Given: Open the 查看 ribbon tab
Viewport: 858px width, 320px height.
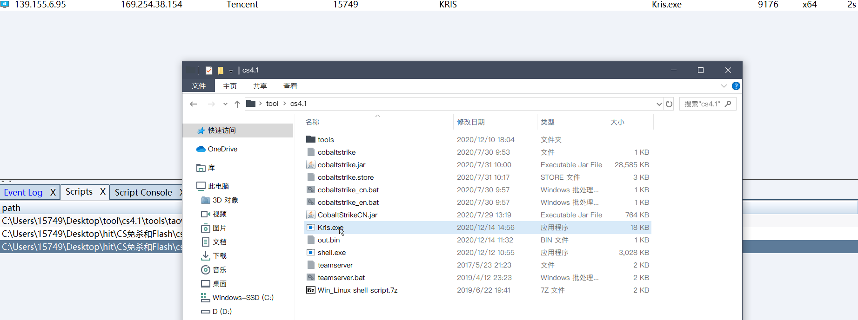Looking at the screenshot, I should point(290,86).
